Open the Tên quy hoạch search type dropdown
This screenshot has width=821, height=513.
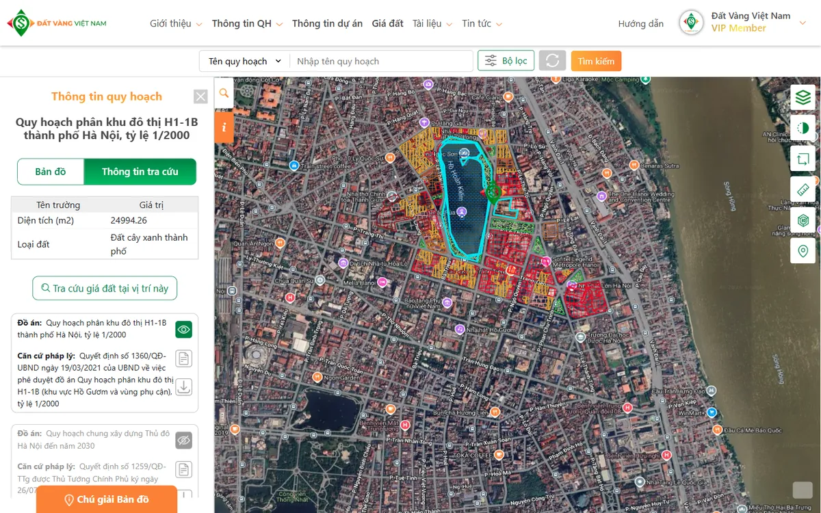tap(245, 61)
